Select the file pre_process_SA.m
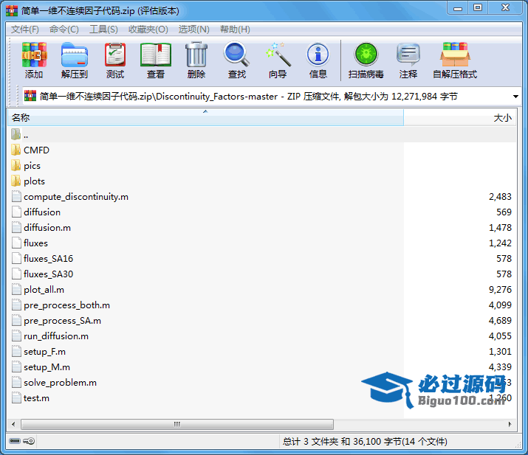 pos(62,321)
